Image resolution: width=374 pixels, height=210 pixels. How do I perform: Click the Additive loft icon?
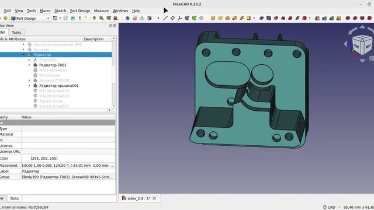point(227,18)
